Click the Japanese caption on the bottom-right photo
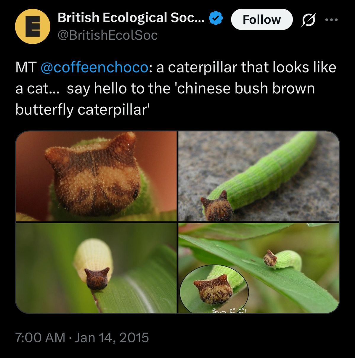Image resolution: width=355 pixels, height=358 pixels. pos(230,310)
